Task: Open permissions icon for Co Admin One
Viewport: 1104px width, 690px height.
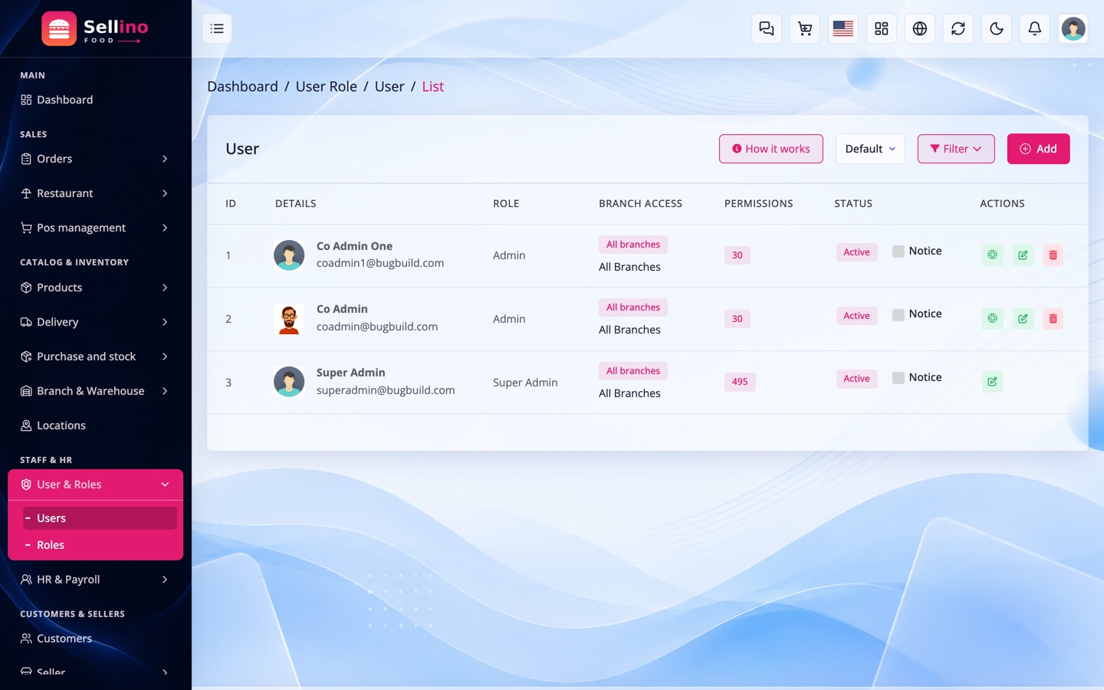Action: point(992,255)
